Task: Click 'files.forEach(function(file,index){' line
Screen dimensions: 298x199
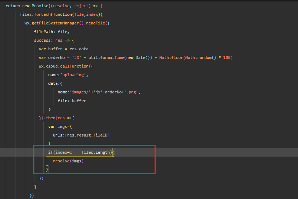Action: pos(61,14)
